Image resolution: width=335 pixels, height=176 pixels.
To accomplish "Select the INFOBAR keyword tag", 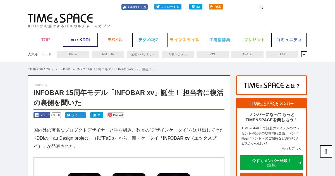I will point(108,54).
